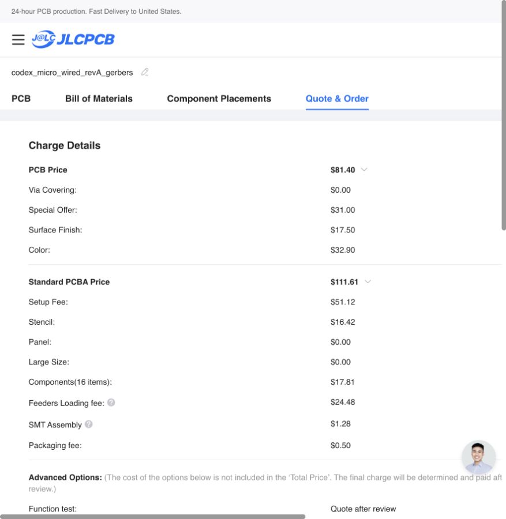Click the Components(16 items) label

click(70, 382)
